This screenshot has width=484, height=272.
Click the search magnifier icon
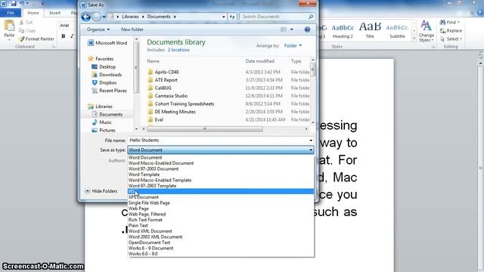coord(311,17)
